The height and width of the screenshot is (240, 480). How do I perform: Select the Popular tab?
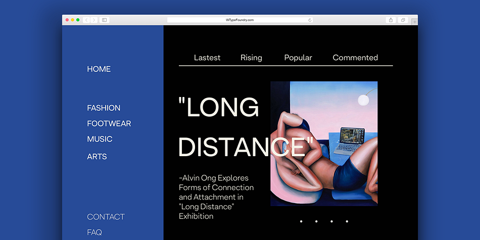298,58
